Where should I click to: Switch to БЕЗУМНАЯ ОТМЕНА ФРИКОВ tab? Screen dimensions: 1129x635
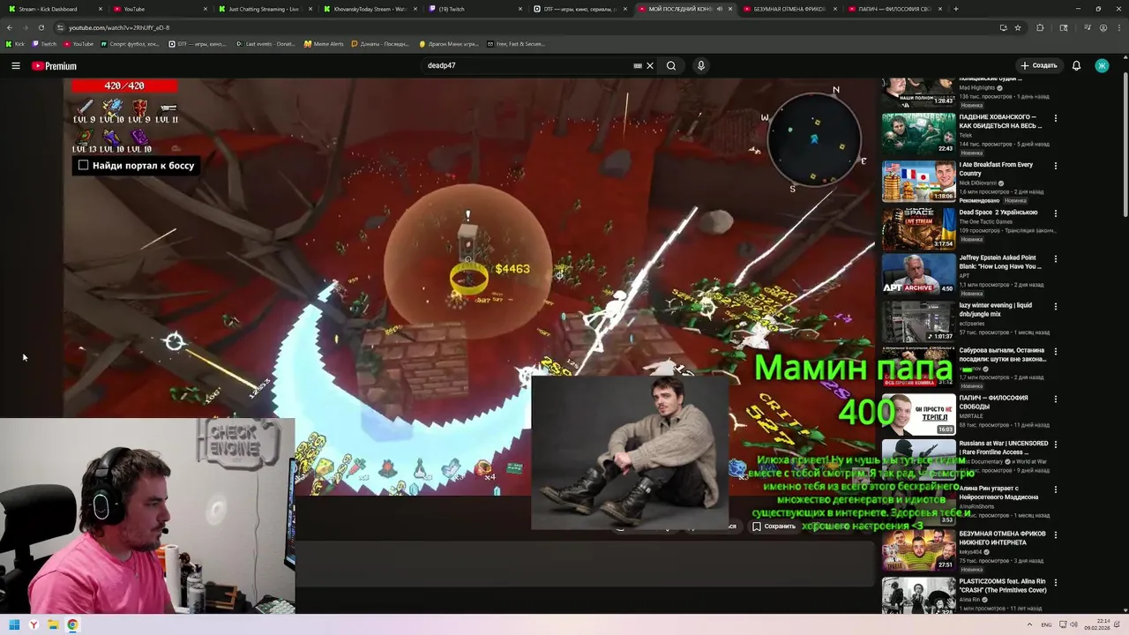789,9
